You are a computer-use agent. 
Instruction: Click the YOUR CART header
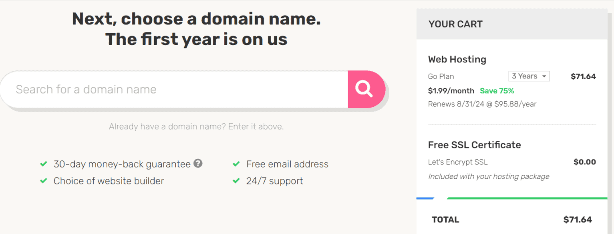tap(455, 24)
